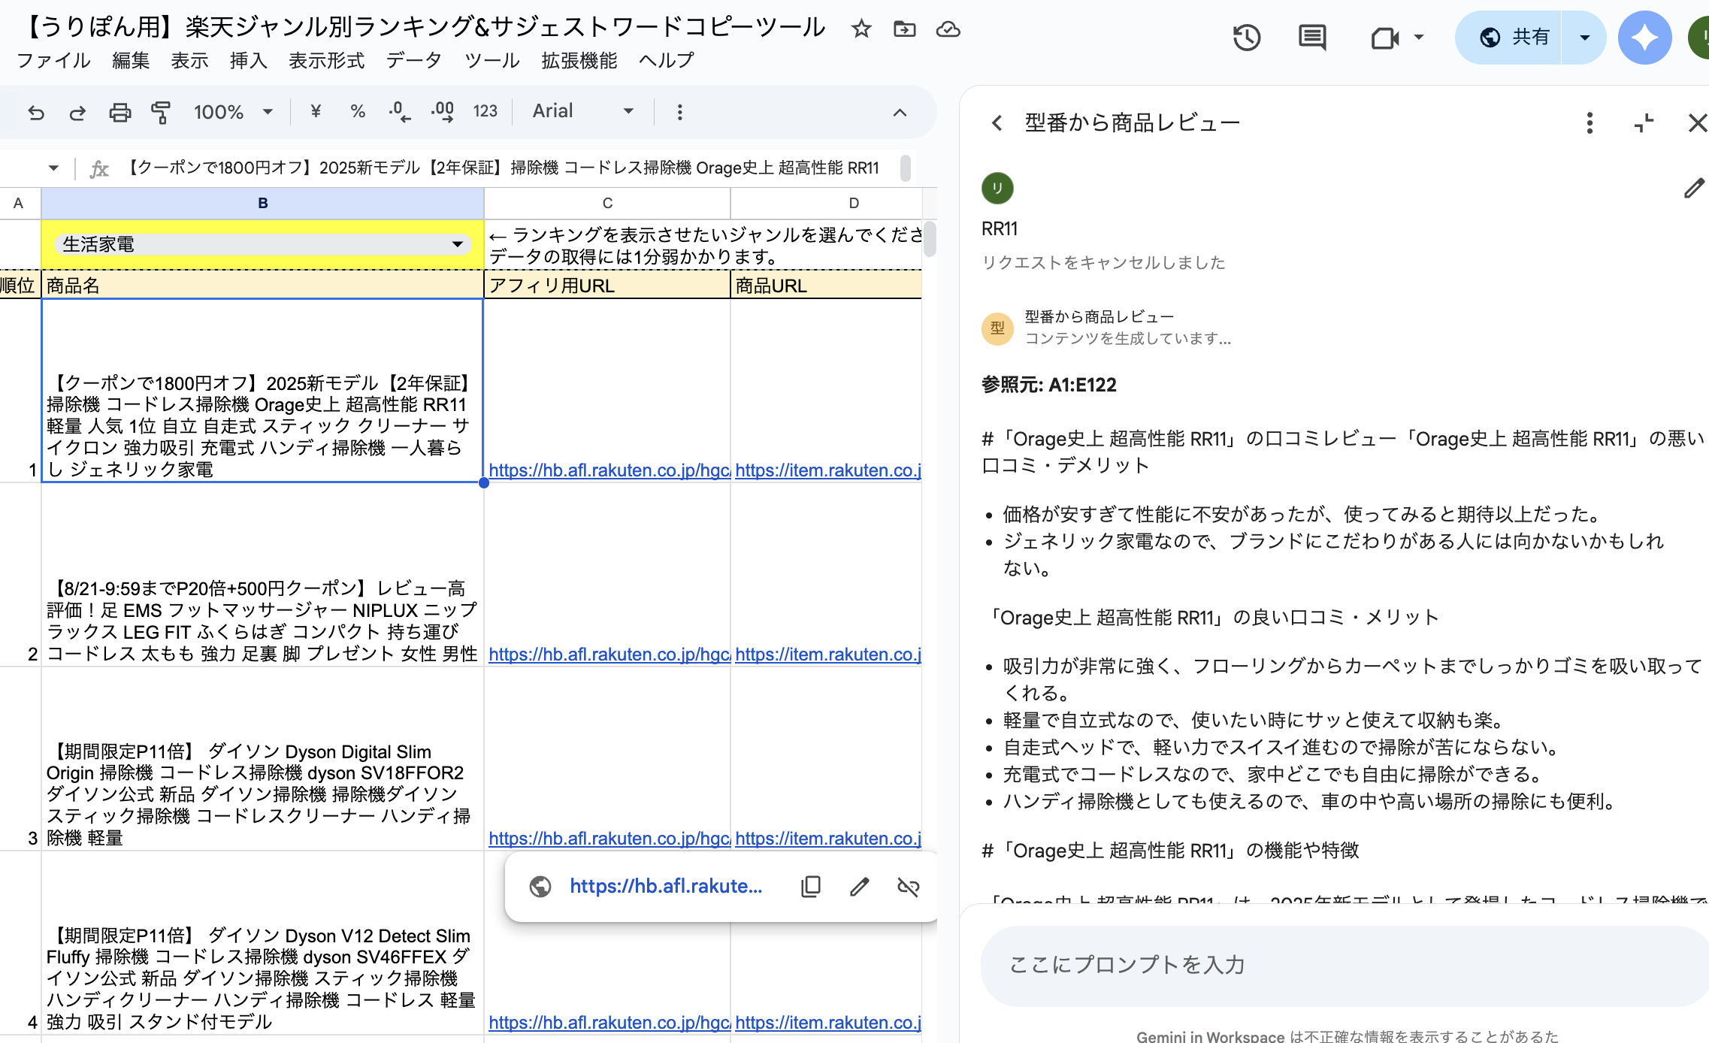Open zoom level 100% dropdown
Screen dimensions: 1709x1043
233,113
